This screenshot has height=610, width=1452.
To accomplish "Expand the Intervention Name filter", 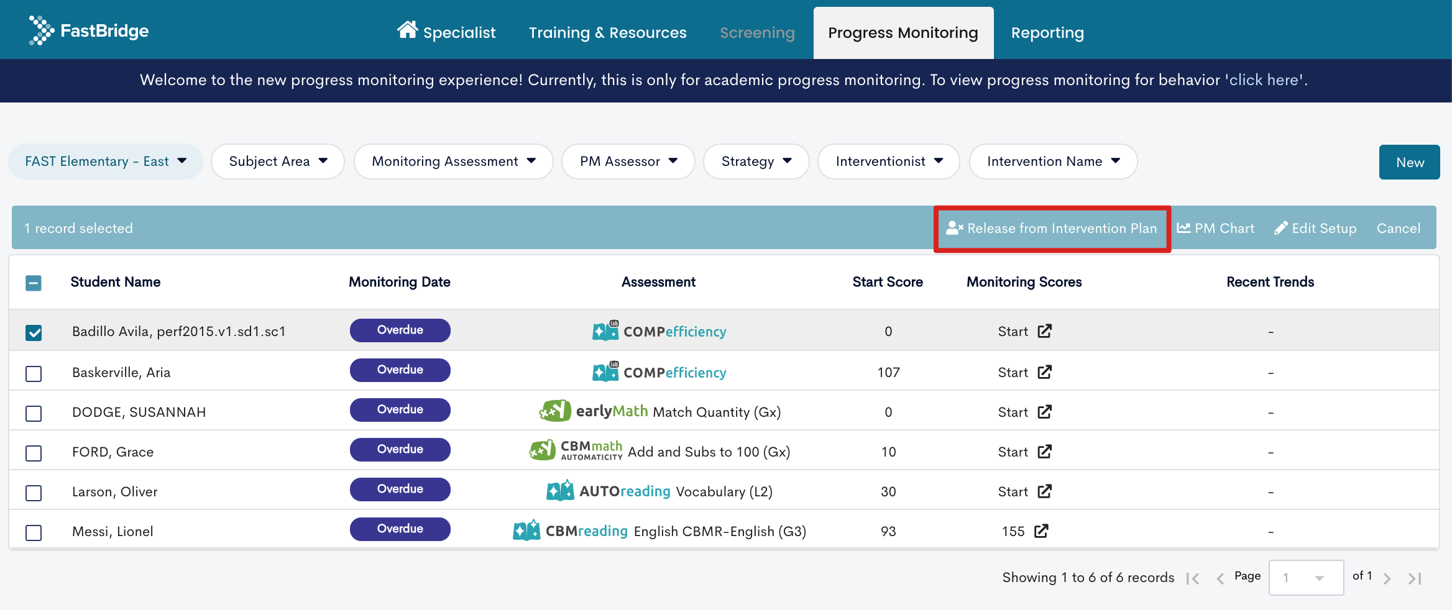I will coord(1054,162).
